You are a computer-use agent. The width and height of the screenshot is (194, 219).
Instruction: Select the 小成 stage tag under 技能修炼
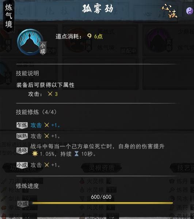[x=22, y=165]
